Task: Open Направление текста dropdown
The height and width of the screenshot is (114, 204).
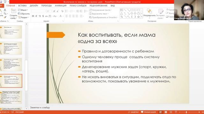Action: [100, 10]
